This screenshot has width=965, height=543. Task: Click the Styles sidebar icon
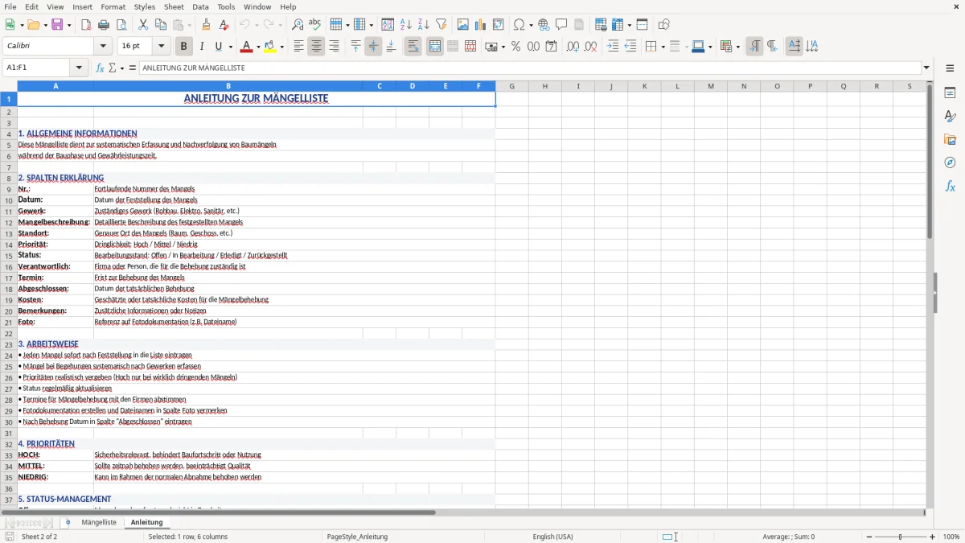[x=950, y=116]
